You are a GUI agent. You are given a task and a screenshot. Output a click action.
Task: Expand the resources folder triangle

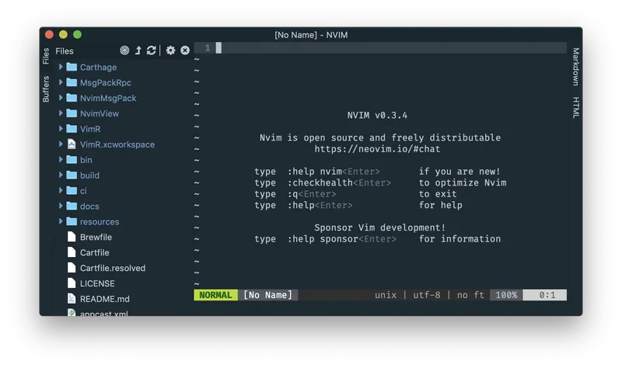pyautogui.click(x=61, y=221)
